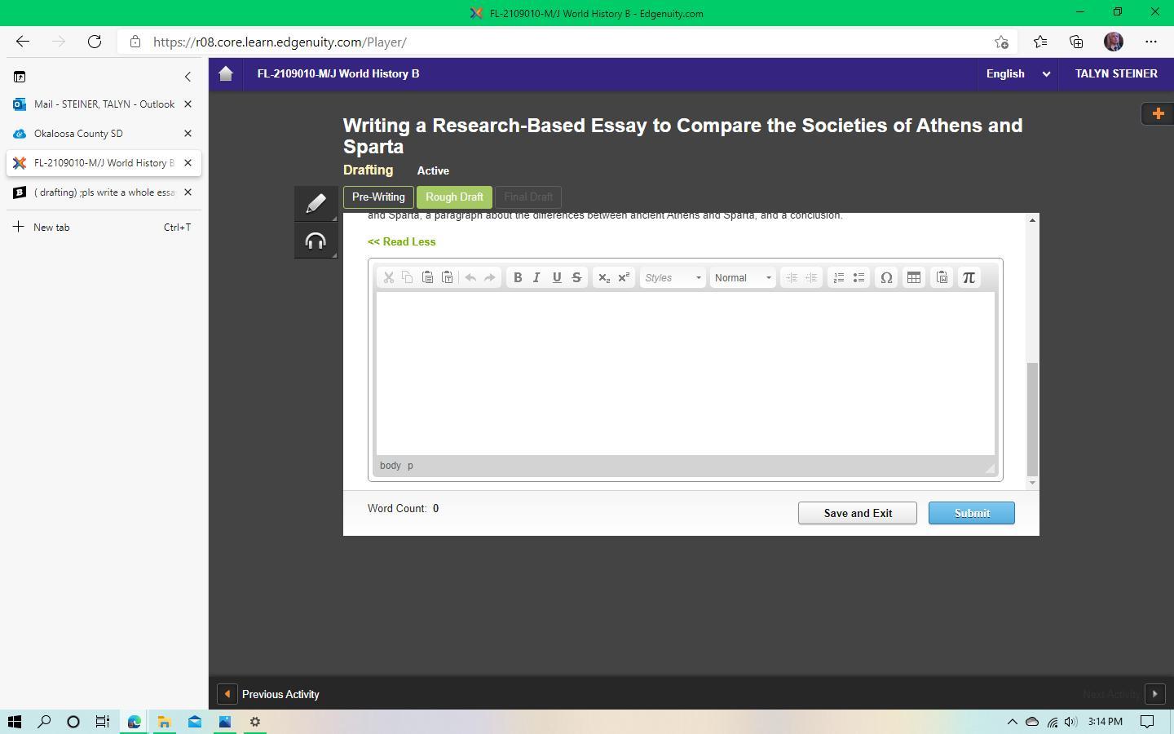
Task: Click the Increase Indent icon
Action: point(811,278)
